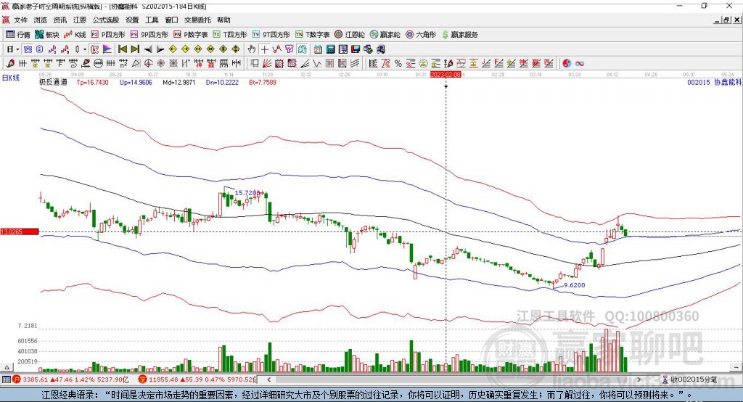Image resolution: width=743 pixels, height=402 pixels.
Task: Jump to last bar icon
Action: pyautogui.click(x=135, y=49)
